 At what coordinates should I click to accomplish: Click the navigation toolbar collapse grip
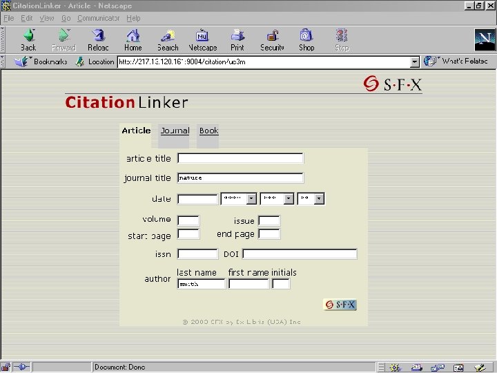click(x=3, y=39)
